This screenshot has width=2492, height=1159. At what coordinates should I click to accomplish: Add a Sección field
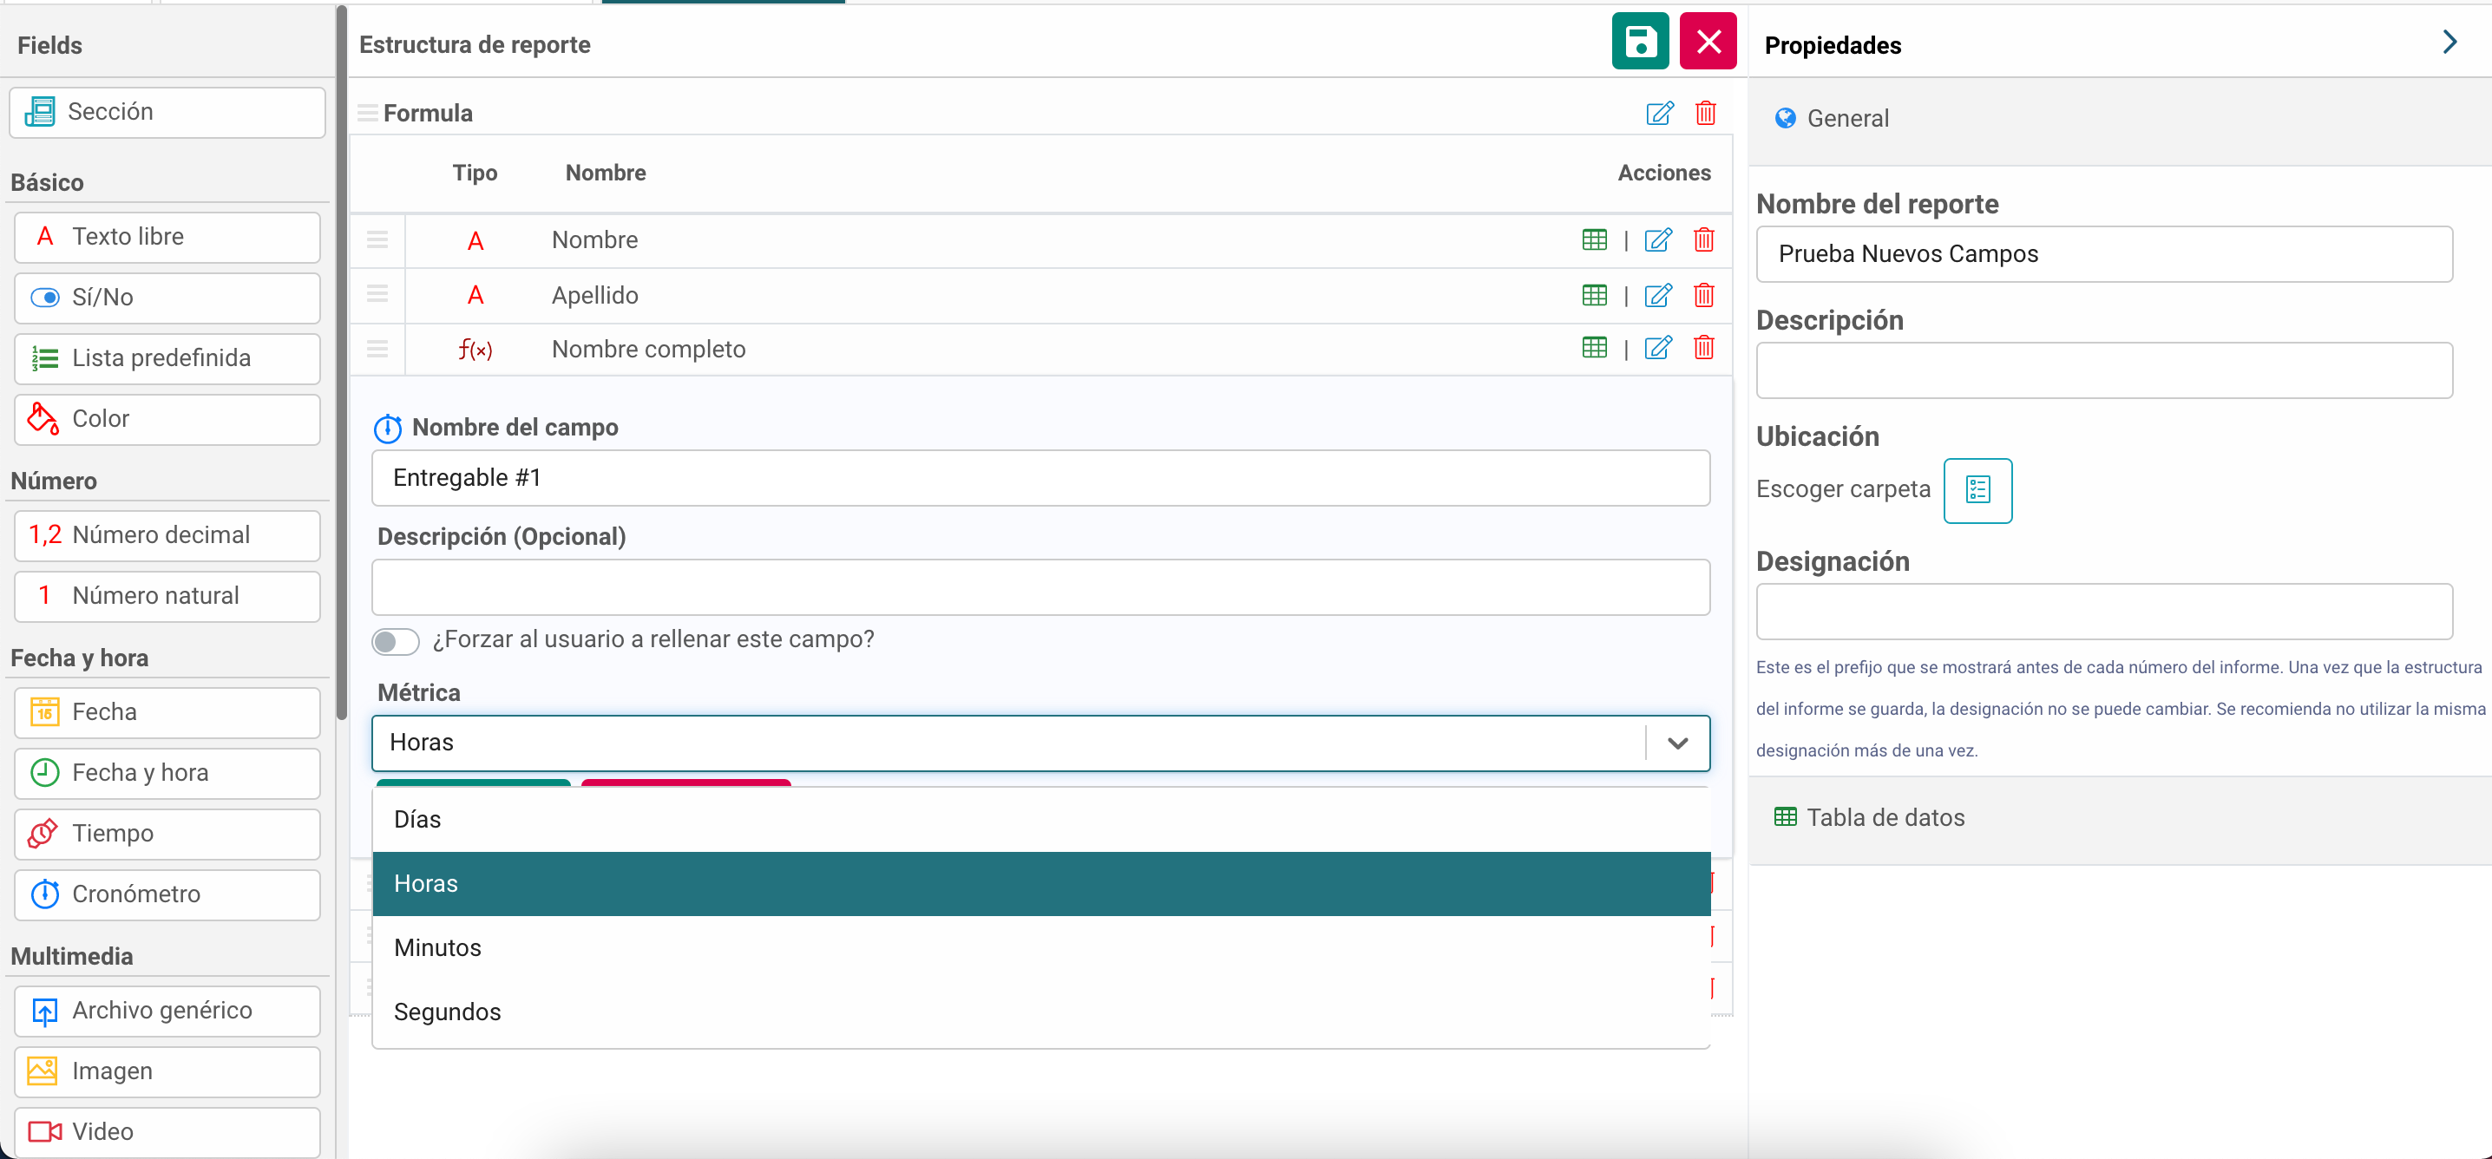tap(167, 112)
